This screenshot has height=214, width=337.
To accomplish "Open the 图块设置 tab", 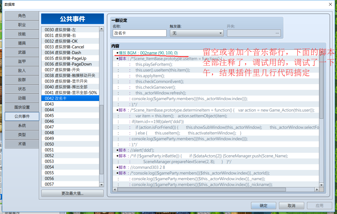I will tap(22, 107).
